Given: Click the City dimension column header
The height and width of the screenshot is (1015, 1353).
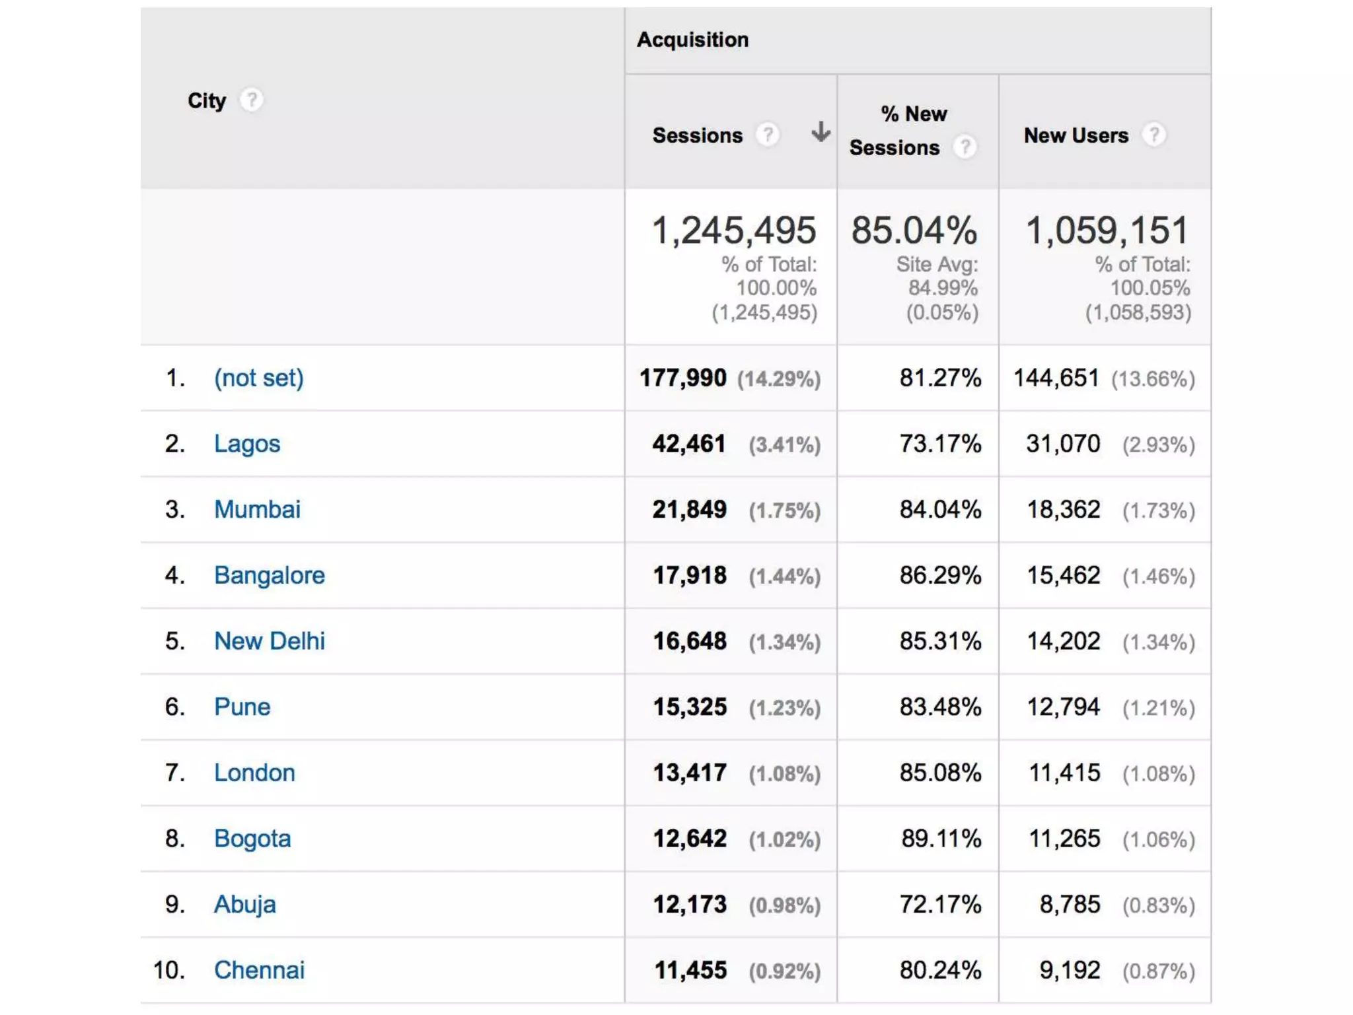Looking at the screenshot, I should pos(207,100).
